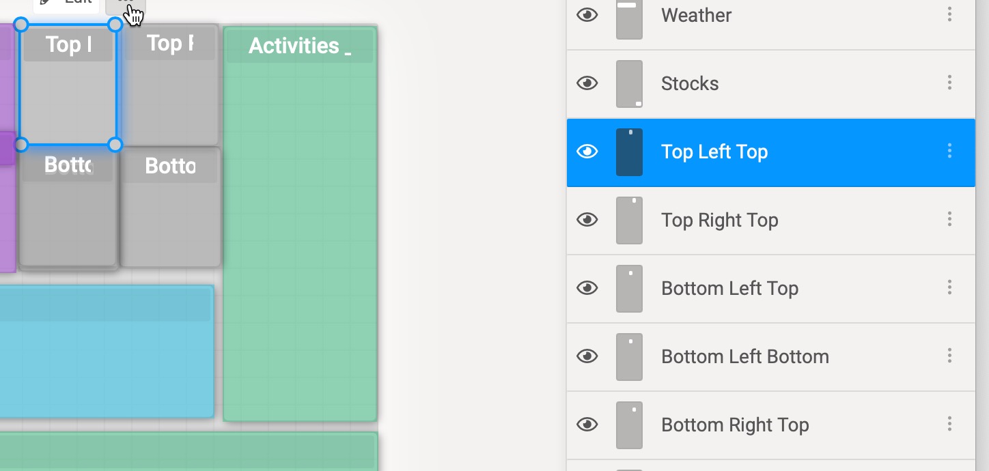Open the Bottom Left Top options menu

click(x=949, y=287)
